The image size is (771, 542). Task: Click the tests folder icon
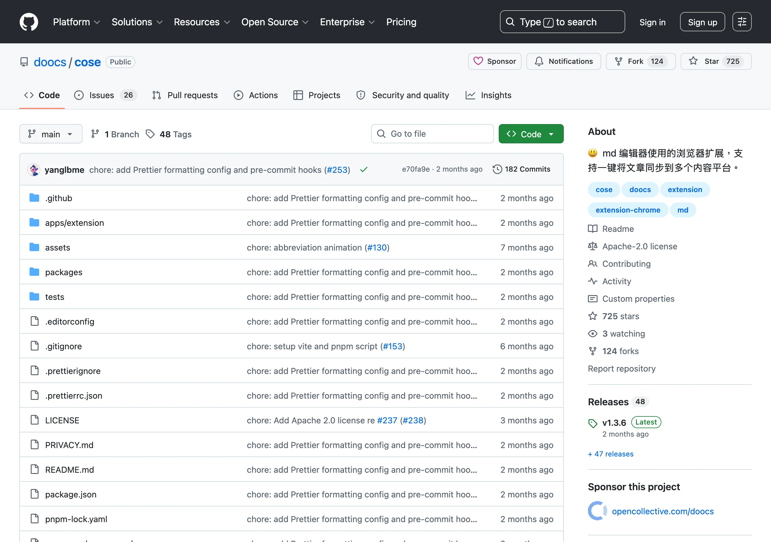point(34,297)
